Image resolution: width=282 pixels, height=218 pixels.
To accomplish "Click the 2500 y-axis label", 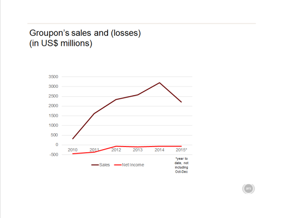I will tap(53, 96).
